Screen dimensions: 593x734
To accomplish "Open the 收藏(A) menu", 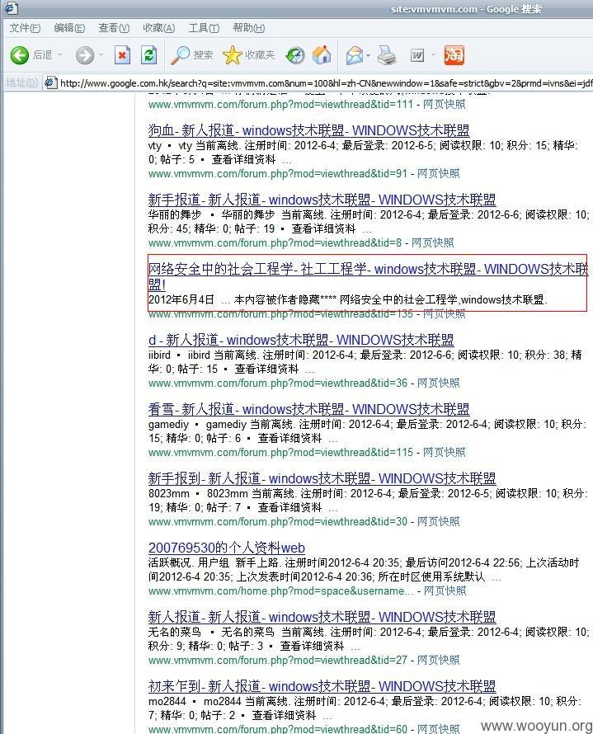I will pyautogui.click(x=158, y=28).
